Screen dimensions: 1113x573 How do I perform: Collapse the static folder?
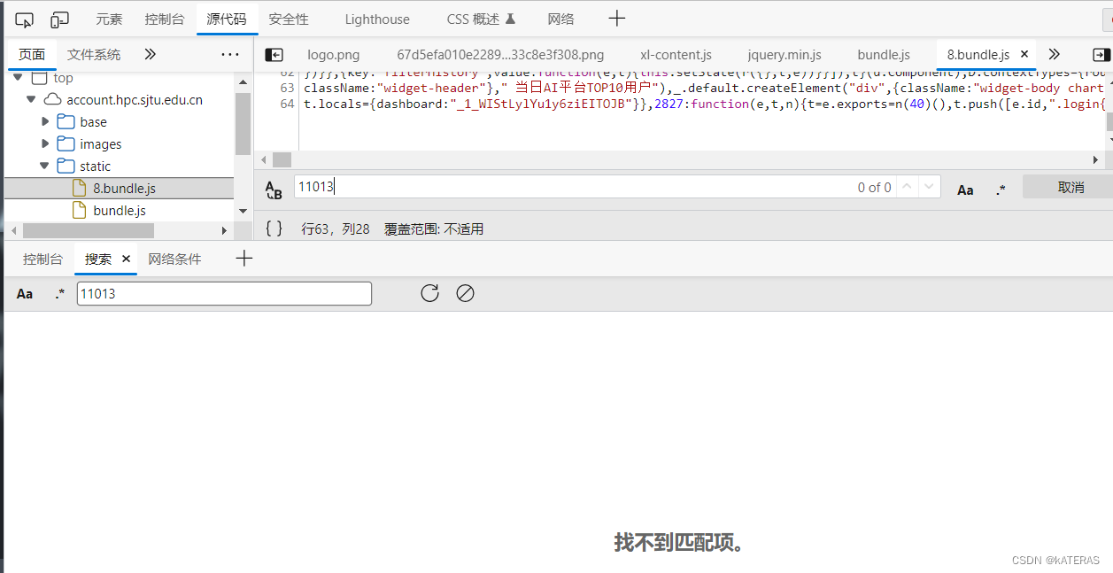[x=46, y=166]
